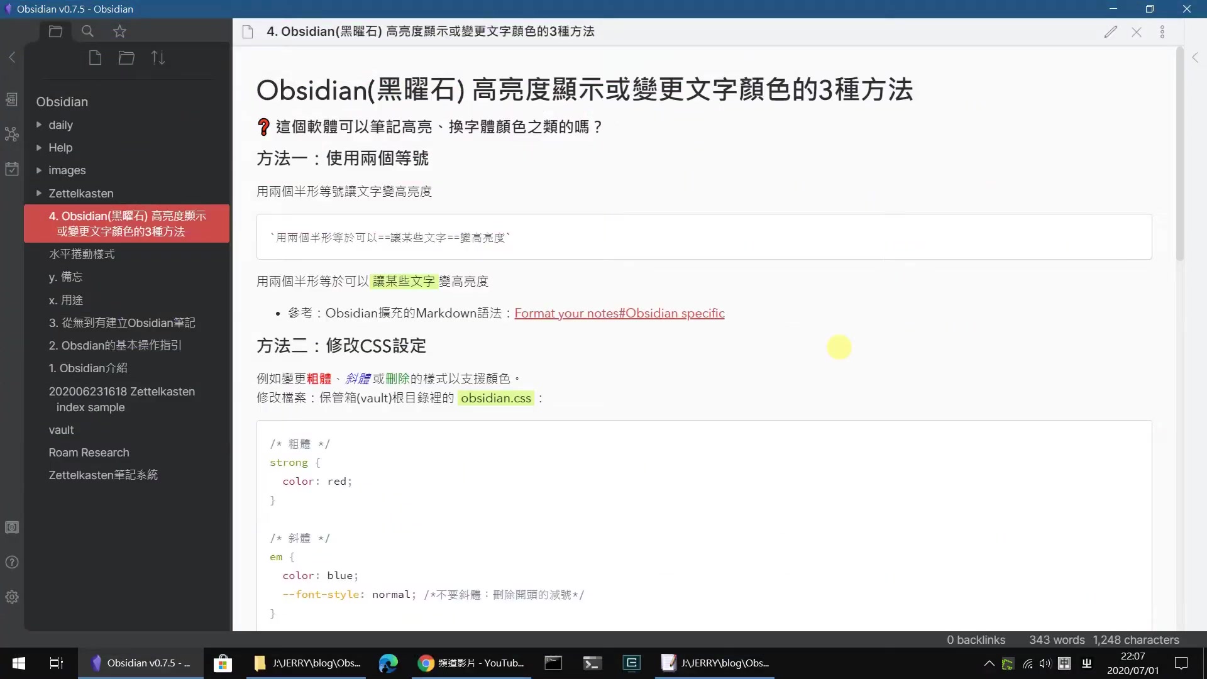Show starred notes panel
This screenshot has width=1207, height=679.
click(119, 31)
